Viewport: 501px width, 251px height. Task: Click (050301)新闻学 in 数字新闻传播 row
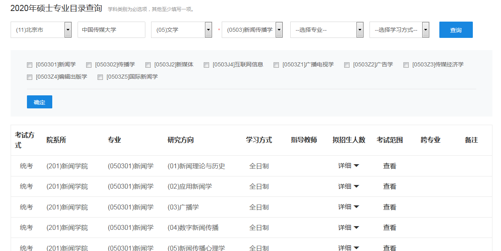pos(131,227)
